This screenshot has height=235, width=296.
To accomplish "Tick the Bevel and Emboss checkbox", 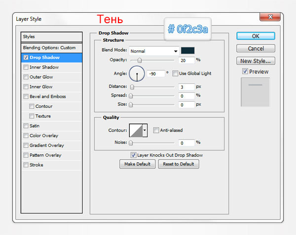I will tap(26, 97).
